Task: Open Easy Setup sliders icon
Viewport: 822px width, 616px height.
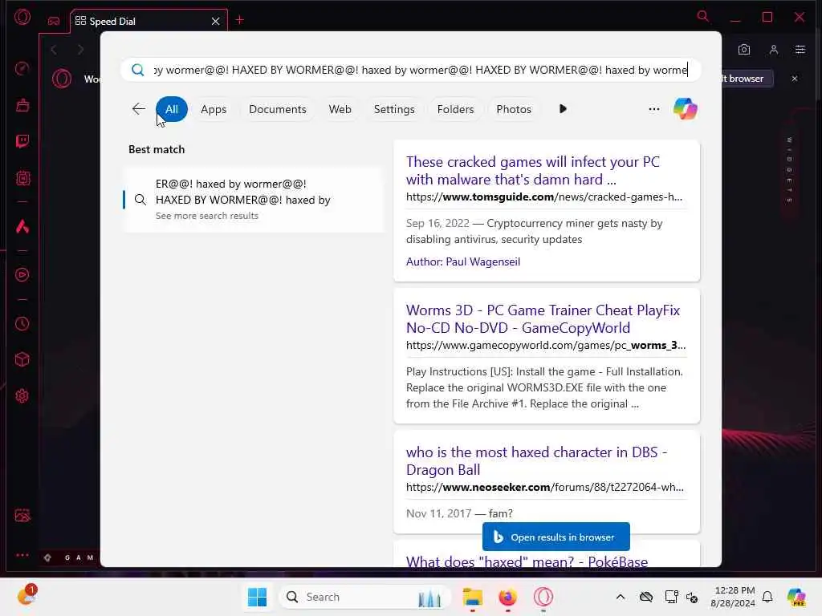Action: [800, 50]
